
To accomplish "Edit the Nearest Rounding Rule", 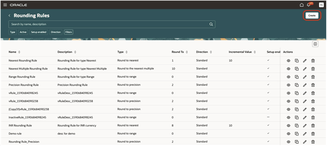I will [305, 61].
